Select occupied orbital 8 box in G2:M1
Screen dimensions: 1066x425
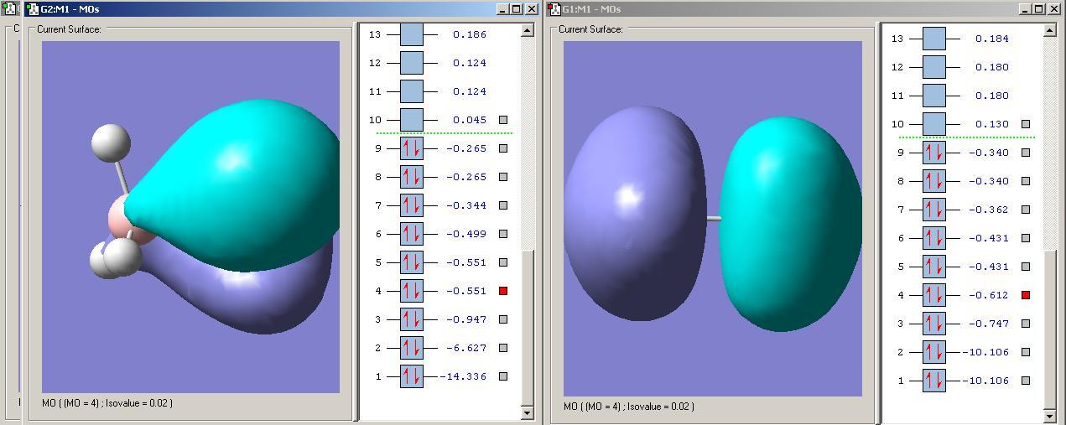pos(412,177)
